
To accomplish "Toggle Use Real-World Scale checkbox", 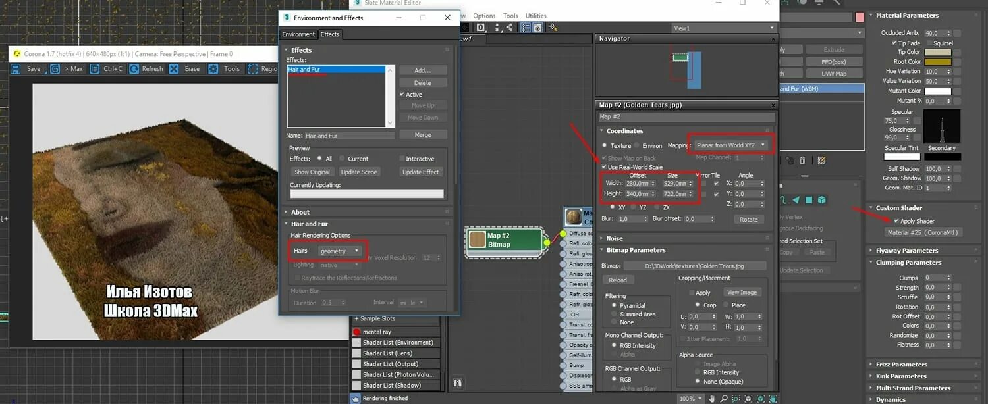I will pyautogui.click(x=604, y=167).
